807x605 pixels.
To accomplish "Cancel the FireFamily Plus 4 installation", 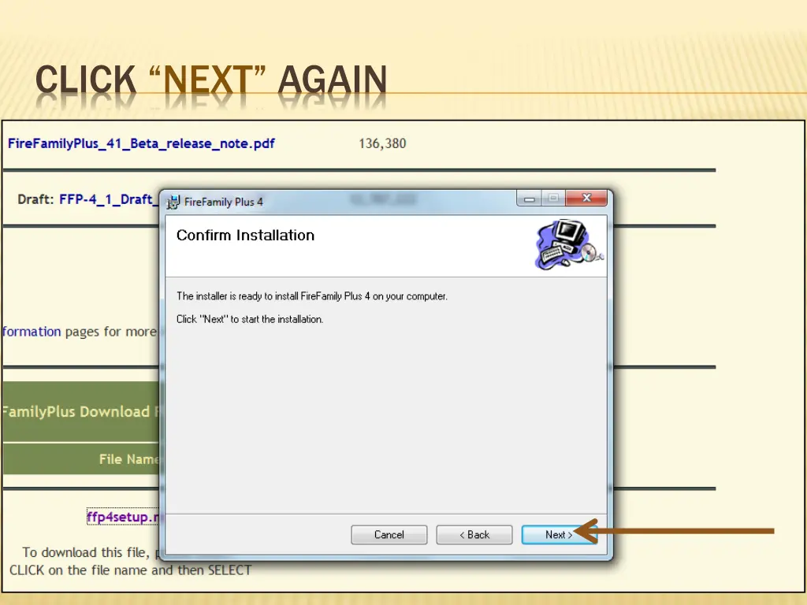I will click(389, 534).
